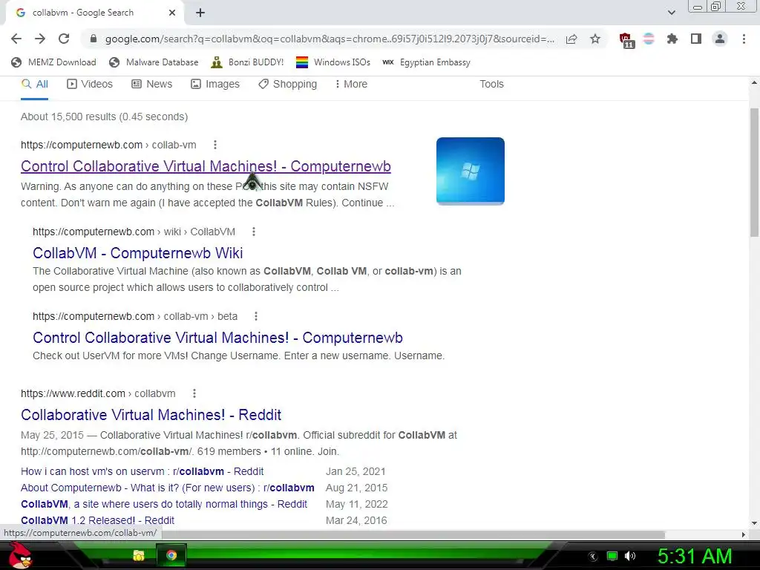Go forward to next page
Viewport: 760px width, 570px height.
(x=40, y=39)
